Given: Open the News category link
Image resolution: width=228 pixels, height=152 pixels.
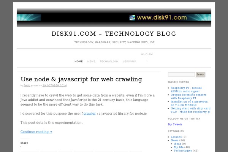Looking at the screenshot, I should [174, 140].
